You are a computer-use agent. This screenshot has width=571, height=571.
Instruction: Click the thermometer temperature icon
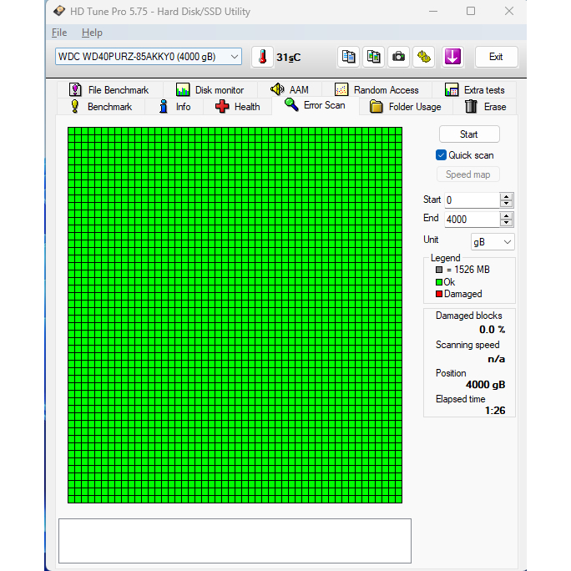(x=262, y=57)
